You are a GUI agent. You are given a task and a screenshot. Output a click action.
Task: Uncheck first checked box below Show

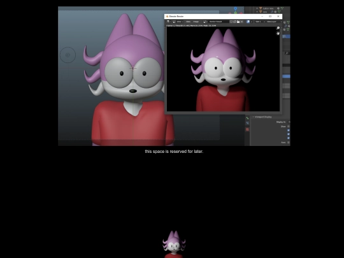pos(289,131)
